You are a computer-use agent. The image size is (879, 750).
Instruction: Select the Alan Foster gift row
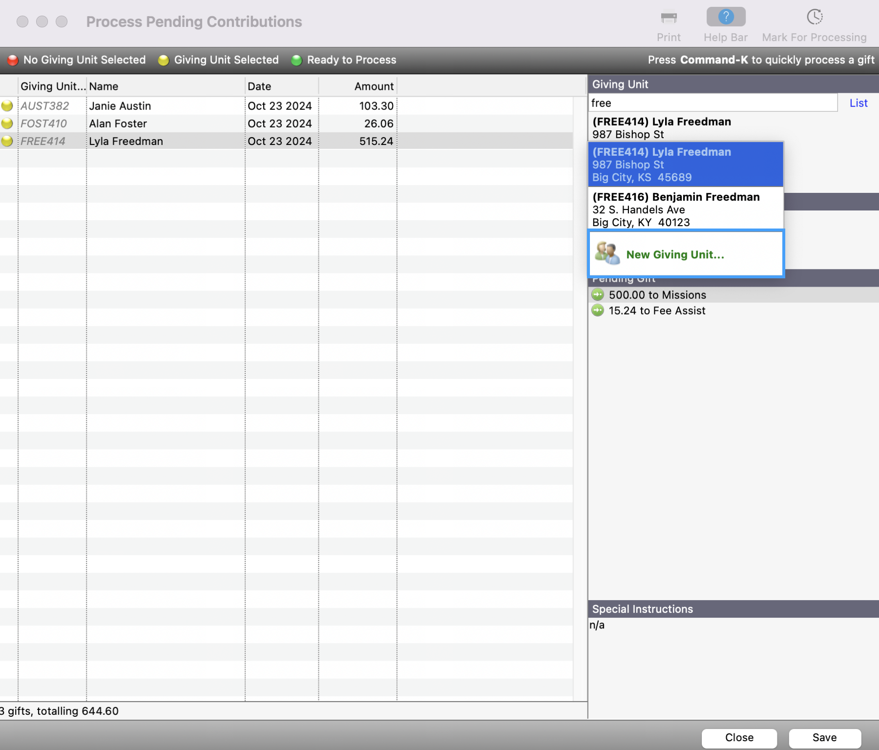[x=166, y=124]
